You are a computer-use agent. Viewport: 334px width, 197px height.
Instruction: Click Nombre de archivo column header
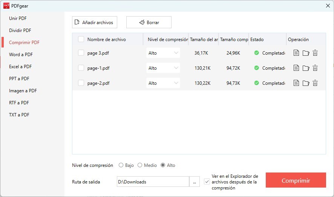[x=107, y=39]
